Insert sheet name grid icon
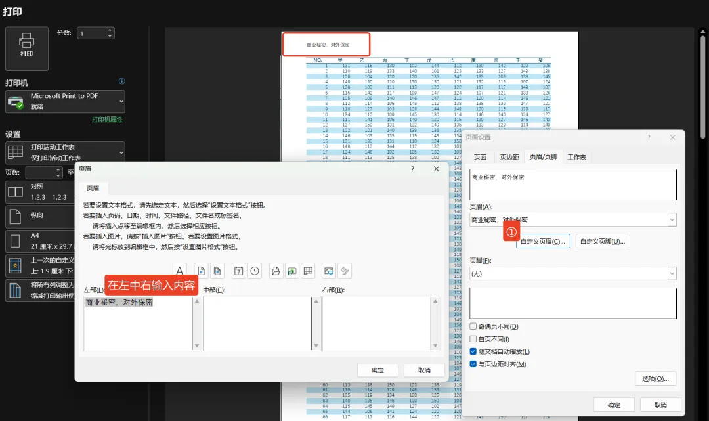709x421 pixels. [308, 271]
